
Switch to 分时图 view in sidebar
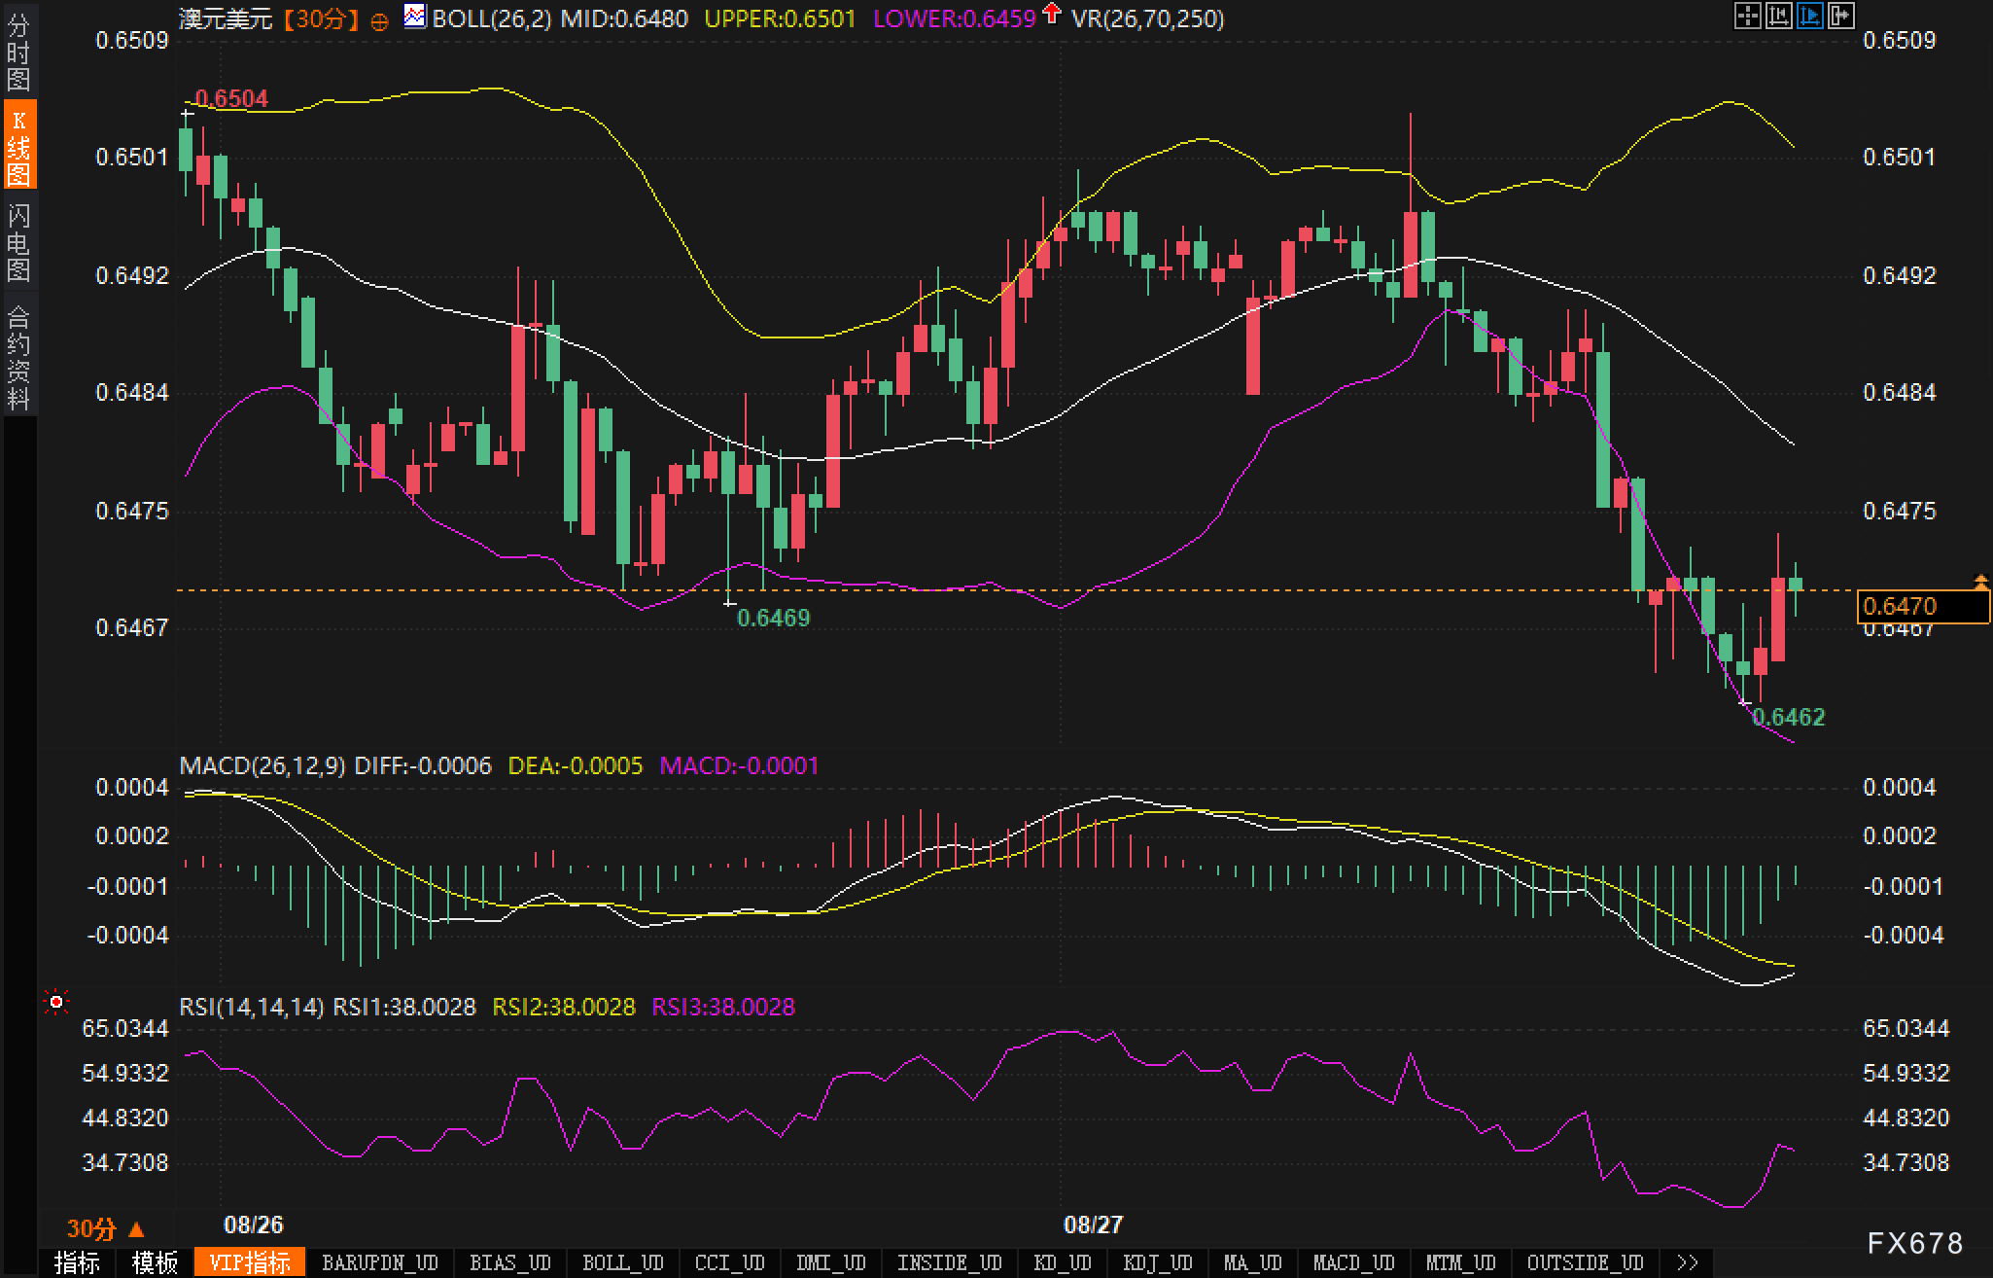[18, 53]
